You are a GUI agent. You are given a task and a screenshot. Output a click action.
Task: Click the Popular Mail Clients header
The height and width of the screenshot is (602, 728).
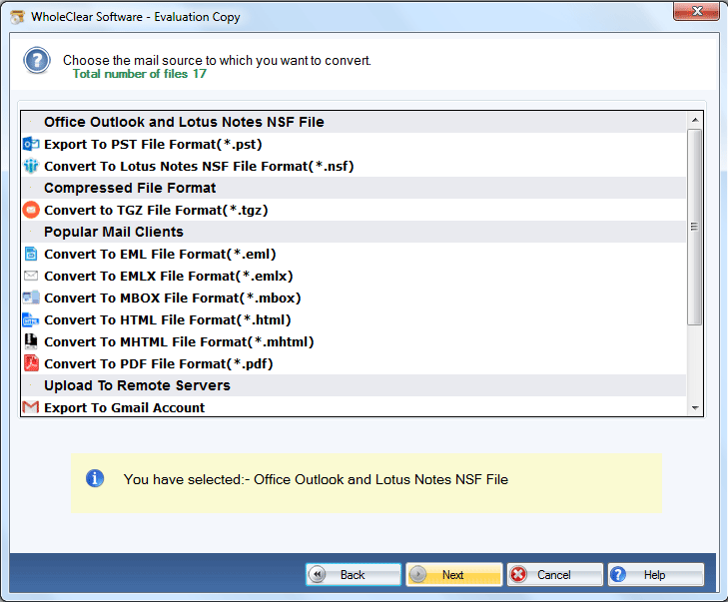[354, 232]
